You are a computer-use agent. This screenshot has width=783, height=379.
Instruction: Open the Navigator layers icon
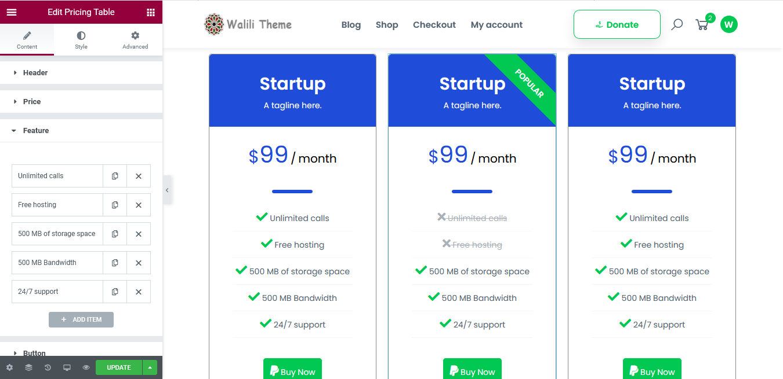28,367
